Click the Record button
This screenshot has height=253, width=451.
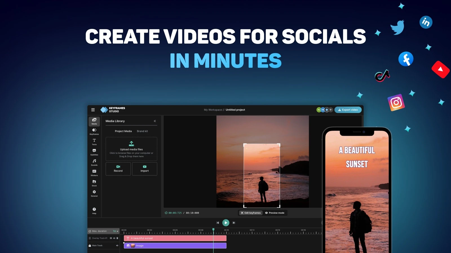(118, 169)
